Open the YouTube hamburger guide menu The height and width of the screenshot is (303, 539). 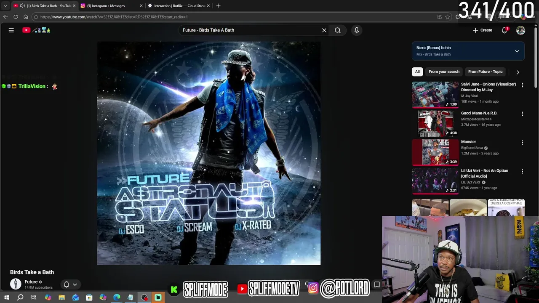pos(11,30)
